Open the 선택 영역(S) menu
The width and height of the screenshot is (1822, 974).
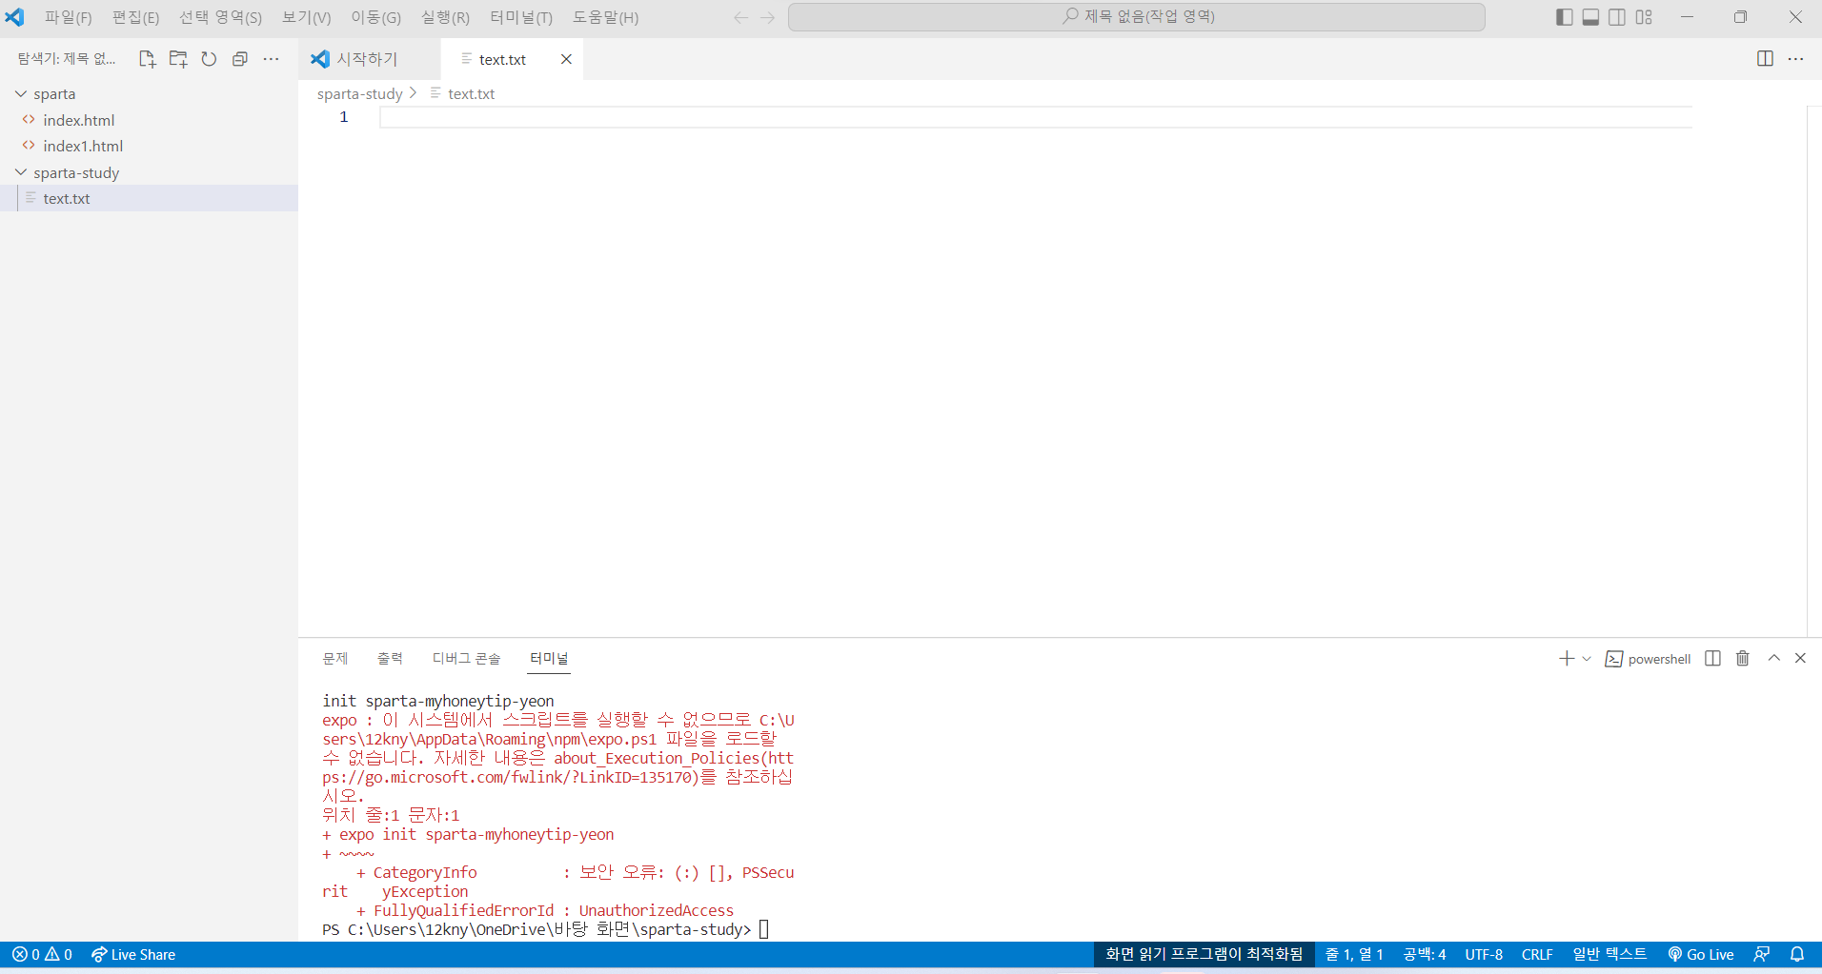[220, 17]
